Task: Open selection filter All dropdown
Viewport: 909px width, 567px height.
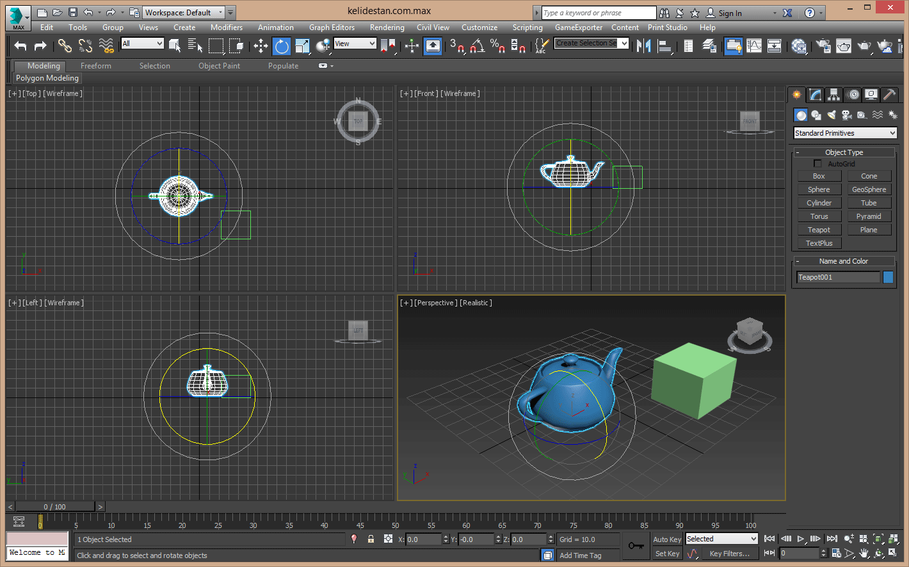Action: tap(143, 44)
